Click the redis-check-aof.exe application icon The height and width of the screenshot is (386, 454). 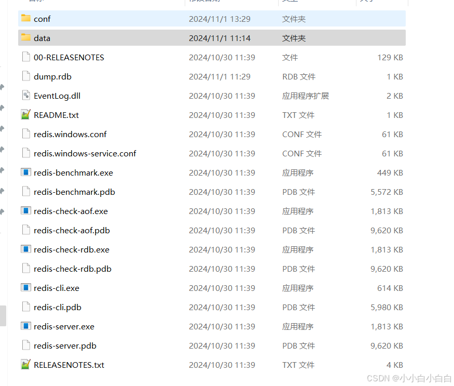[26, 210]
